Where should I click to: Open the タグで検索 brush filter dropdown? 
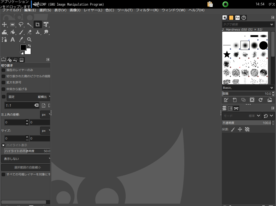tap(272, 24)
